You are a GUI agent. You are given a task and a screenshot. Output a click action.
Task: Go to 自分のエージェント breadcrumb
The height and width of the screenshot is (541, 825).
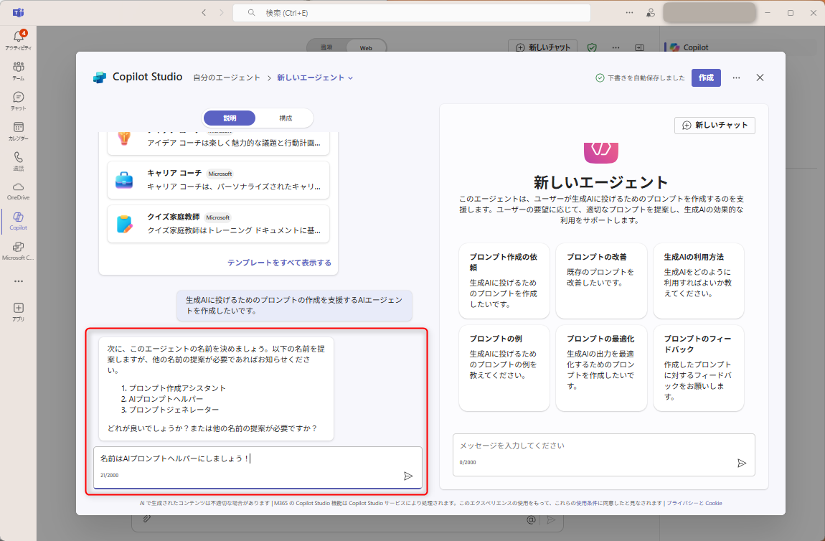[x=227, y=78]
